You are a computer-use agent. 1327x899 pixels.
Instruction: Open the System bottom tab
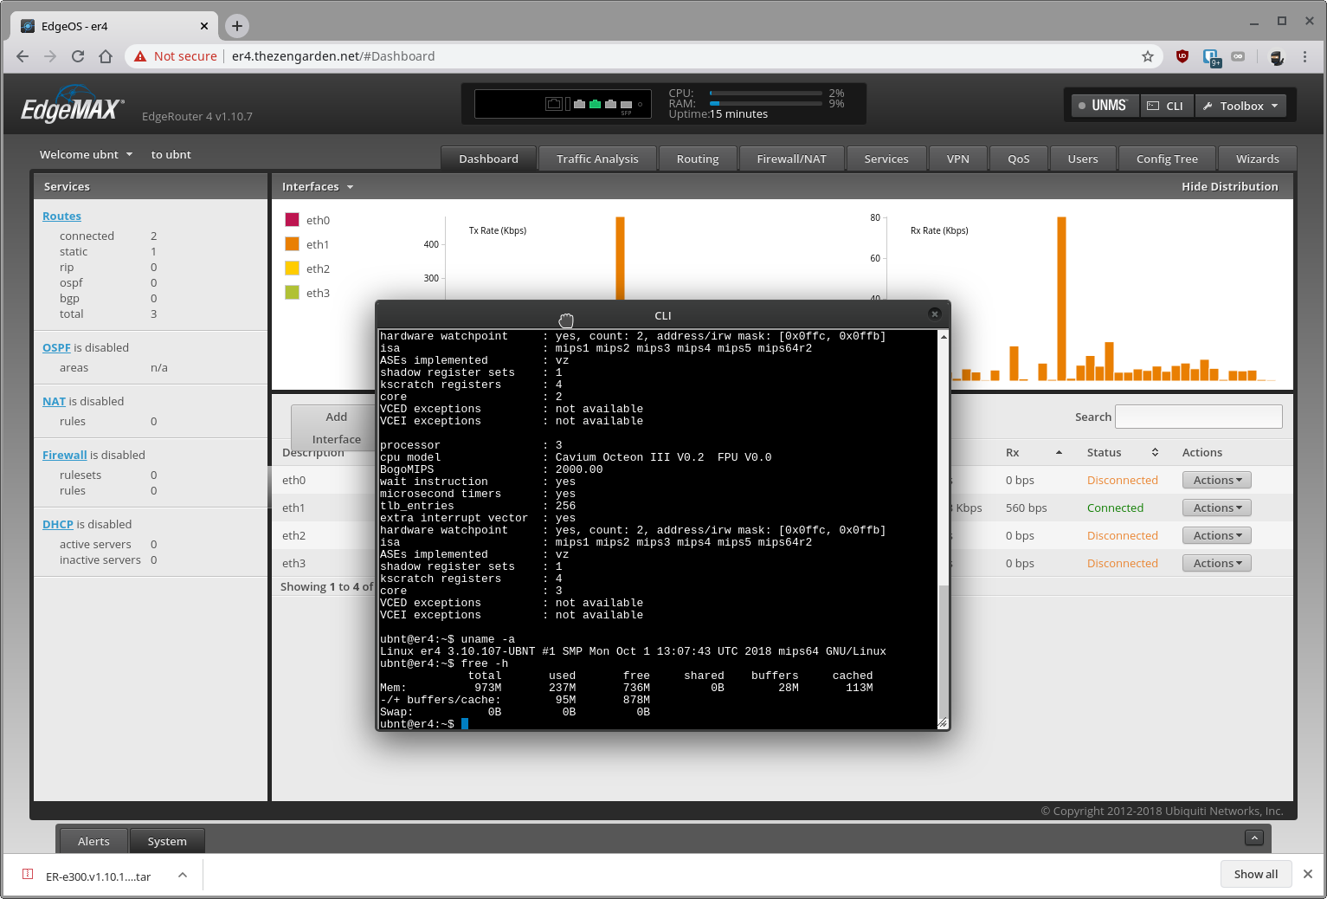pos(167,841)
